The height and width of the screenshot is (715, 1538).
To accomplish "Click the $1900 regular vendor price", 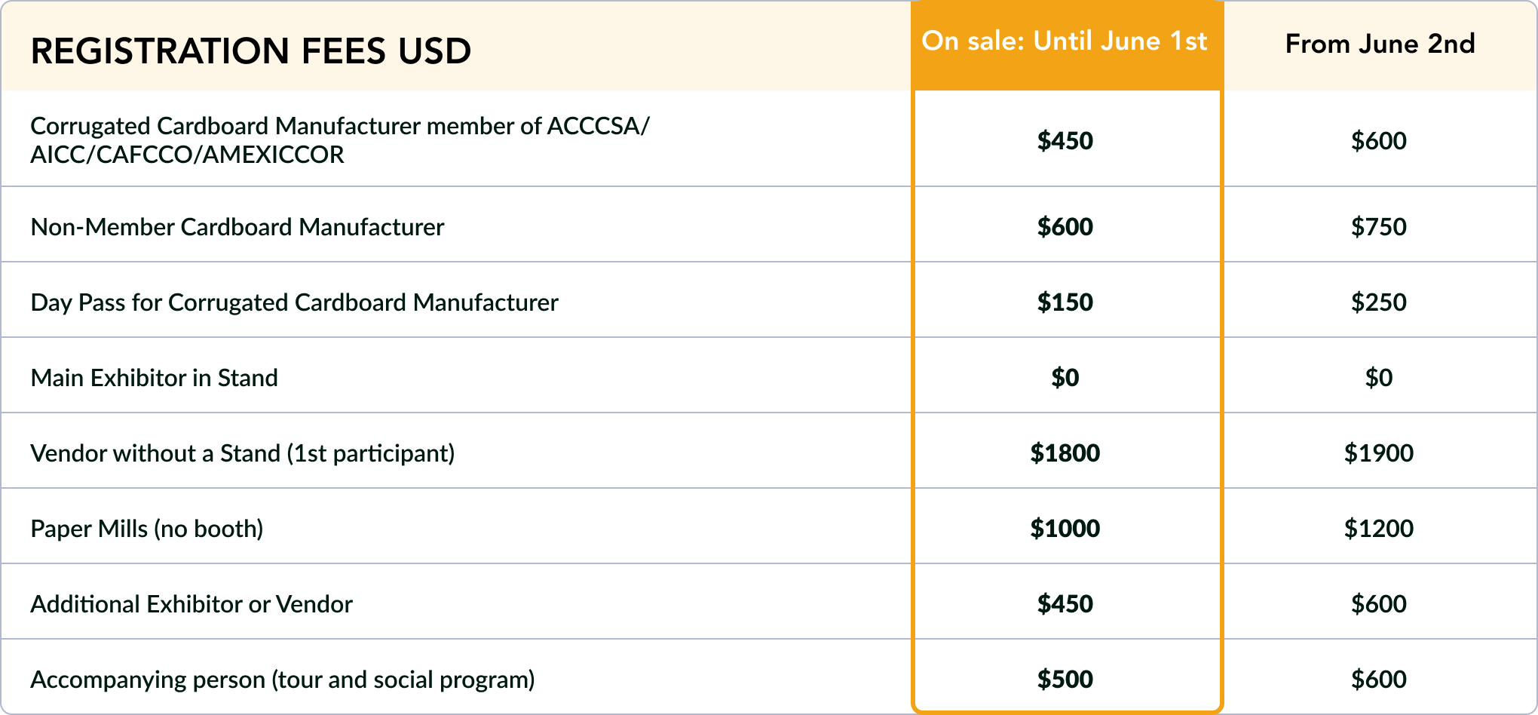I will 1379,453.
